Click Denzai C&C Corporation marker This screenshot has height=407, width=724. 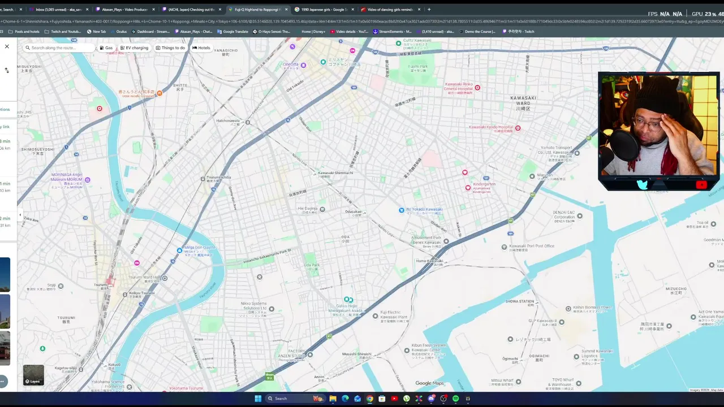(580, 215)
